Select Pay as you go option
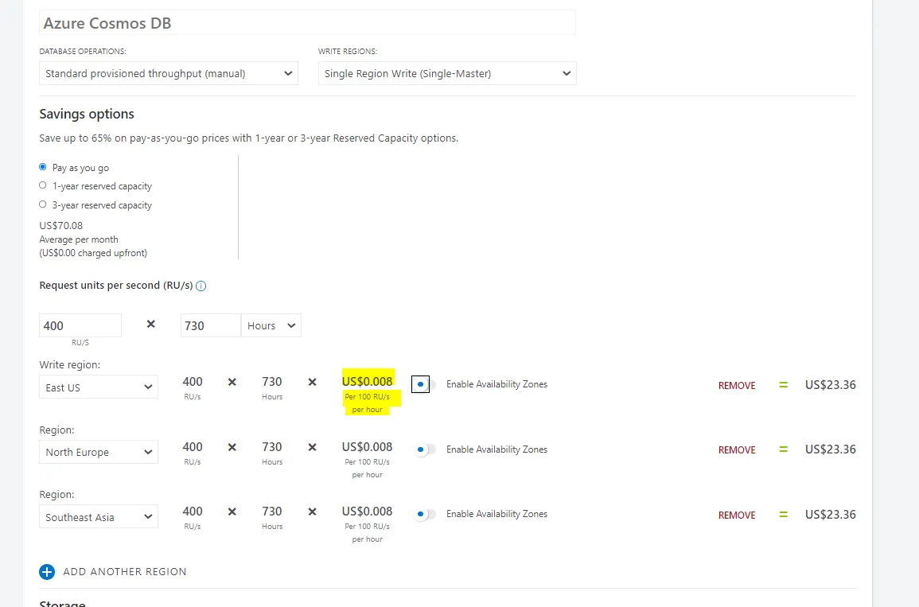Screen dimensions: 919x607 [43, 167]
